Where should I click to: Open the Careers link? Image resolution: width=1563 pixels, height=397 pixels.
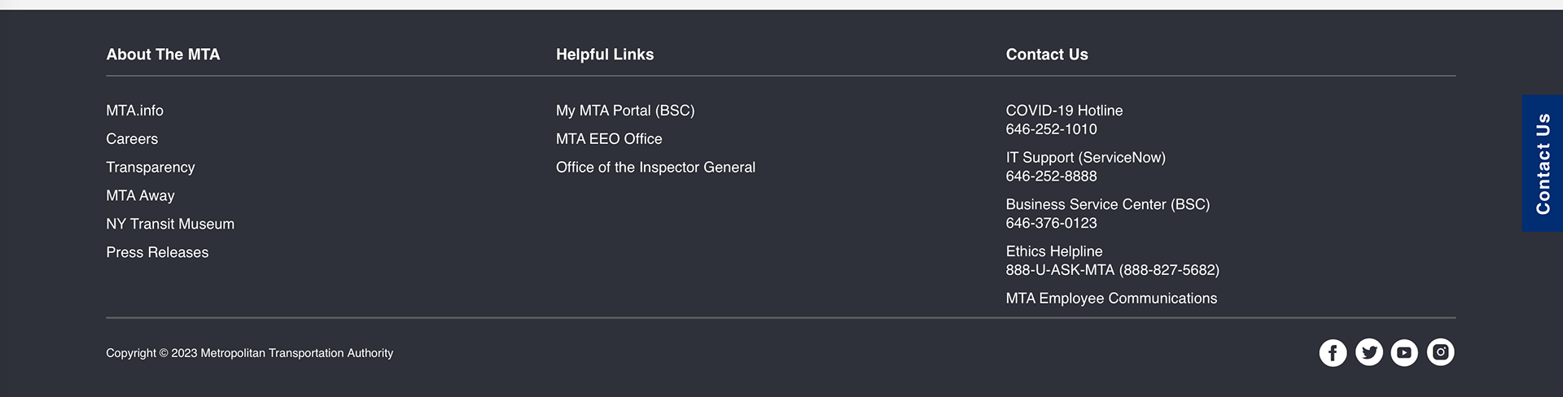coord(132,139)
